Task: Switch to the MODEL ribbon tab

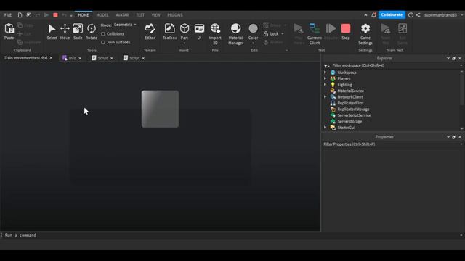Action: [102, 14]
